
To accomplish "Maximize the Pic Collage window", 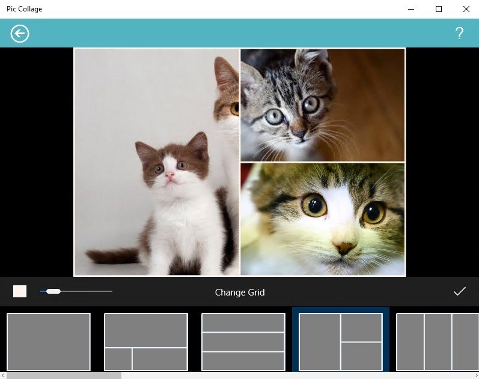I will [439, 9].
